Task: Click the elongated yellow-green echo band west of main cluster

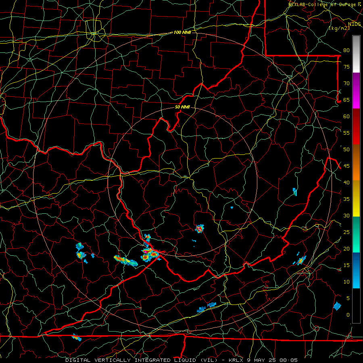Action: (126, 261)
